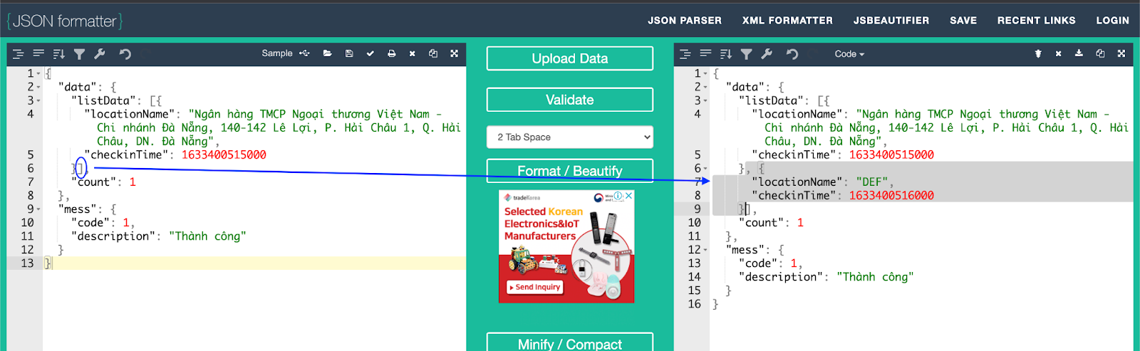Click the Minify / Compact button
The height and width of the screenshot is (351, 1140).
[570, 342]
